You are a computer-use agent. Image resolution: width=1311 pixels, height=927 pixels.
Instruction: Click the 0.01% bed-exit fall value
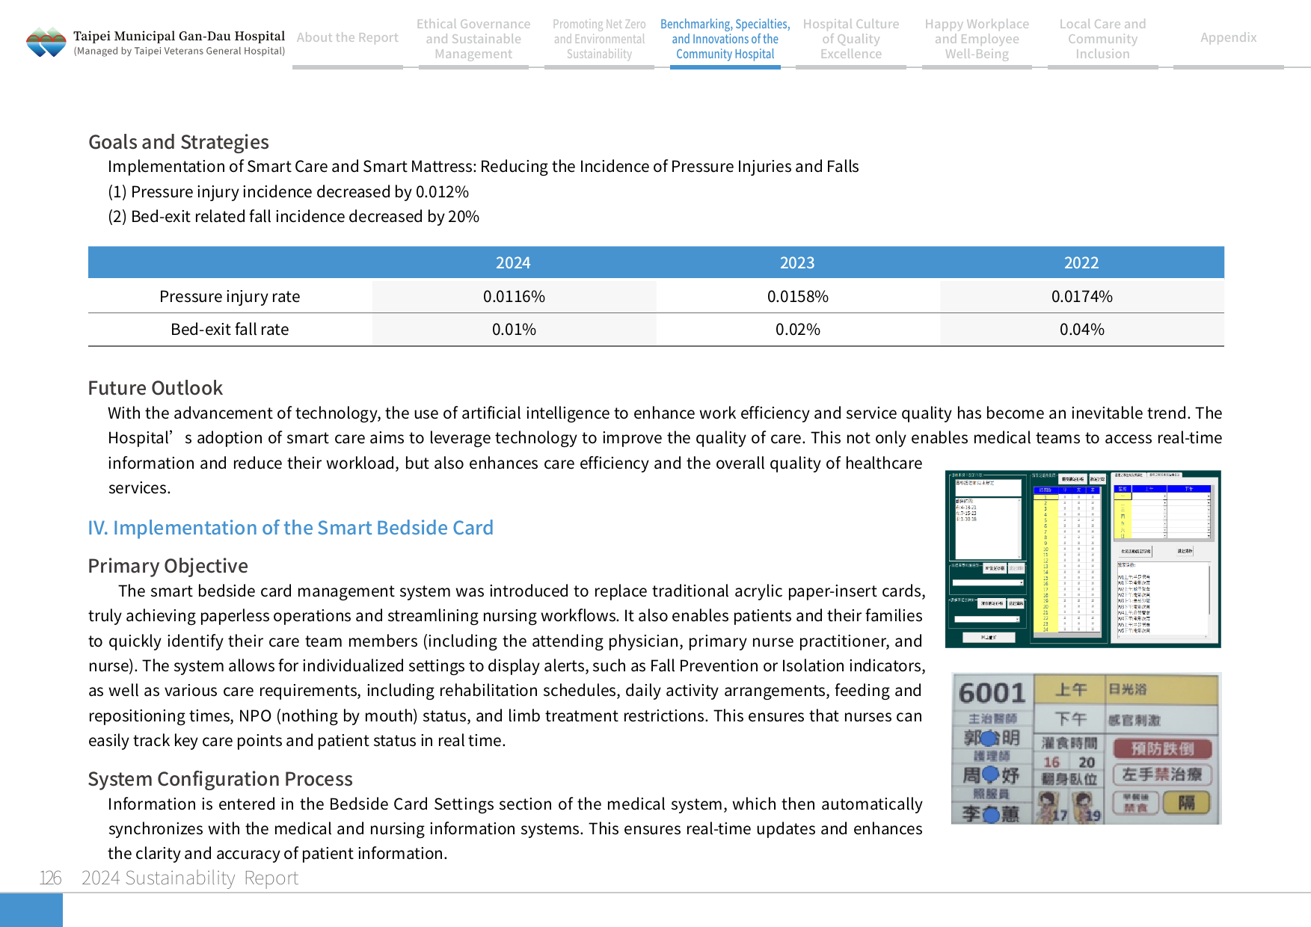(x=514, y=330)
